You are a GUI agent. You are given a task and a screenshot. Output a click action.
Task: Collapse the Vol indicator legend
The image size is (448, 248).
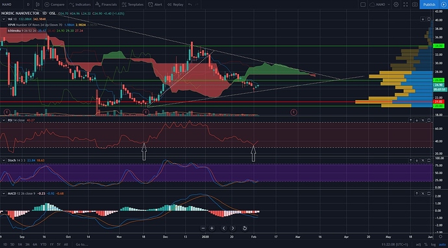click(3, 19)
